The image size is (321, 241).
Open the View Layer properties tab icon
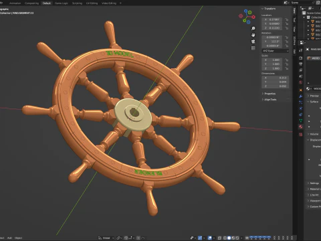point(301,70)
